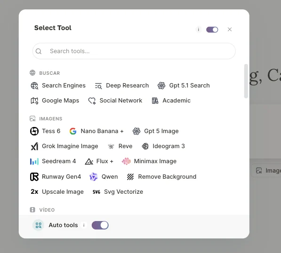Click the Auto tools label
The image size is (281, 253).
(63, 225)
